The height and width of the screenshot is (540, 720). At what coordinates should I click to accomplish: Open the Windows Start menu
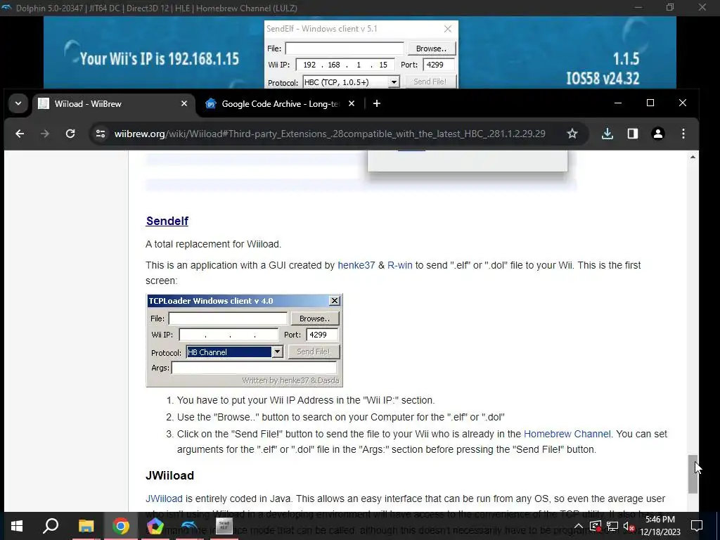pyautogui.click(x=17, y=526)
